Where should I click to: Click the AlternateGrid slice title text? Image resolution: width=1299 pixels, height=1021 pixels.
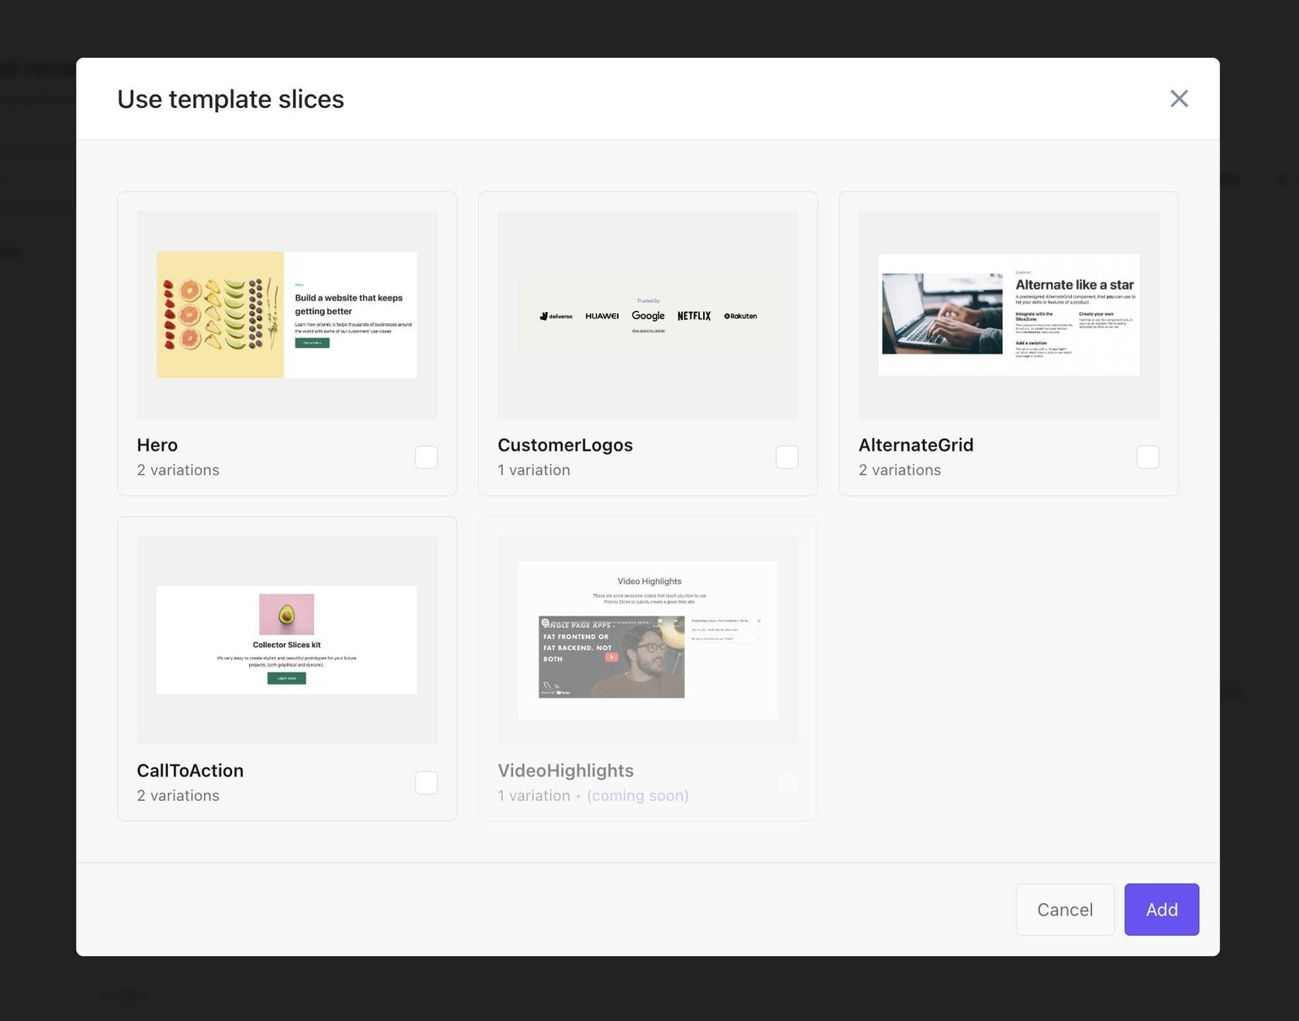916,445
